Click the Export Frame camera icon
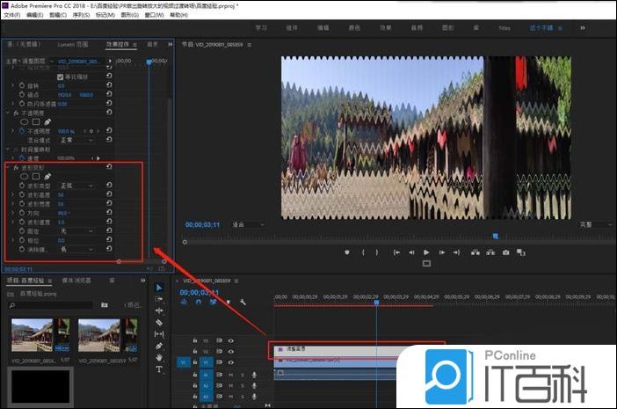This screenshot has width=617, height=409. [x=505, y=252]
